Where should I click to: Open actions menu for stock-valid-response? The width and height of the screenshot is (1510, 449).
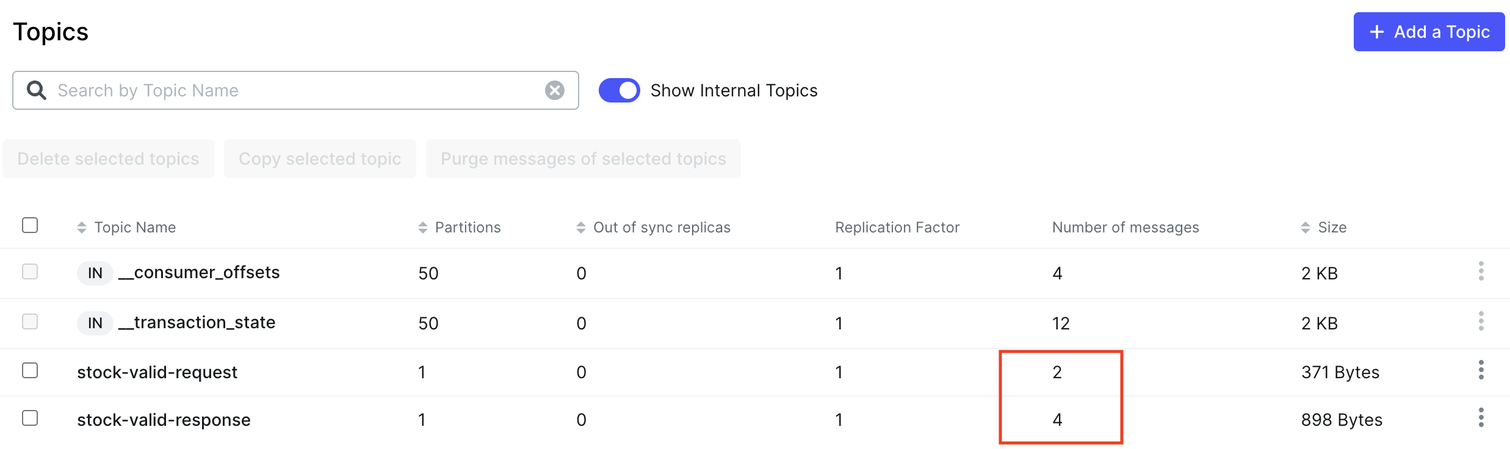(x=1481, y=417)
